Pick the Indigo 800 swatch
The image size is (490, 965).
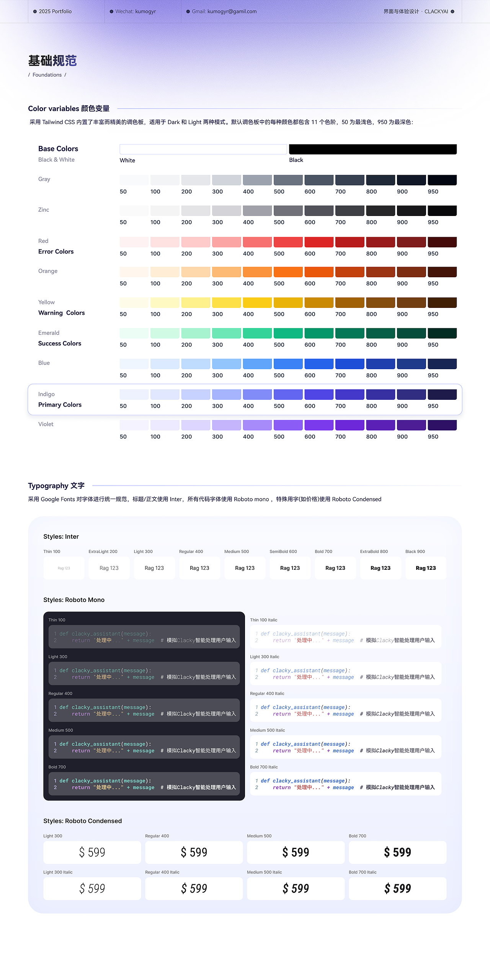tap(381, 394)
